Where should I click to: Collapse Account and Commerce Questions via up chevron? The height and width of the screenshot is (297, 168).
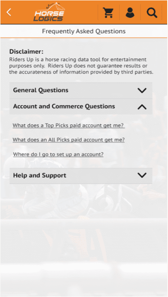pyautogui.click(x=142, y=107)
